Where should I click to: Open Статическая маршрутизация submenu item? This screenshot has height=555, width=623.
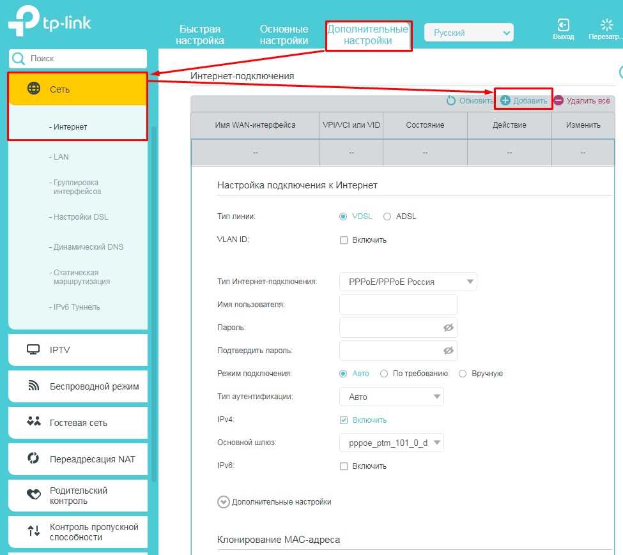coord(81,277)
